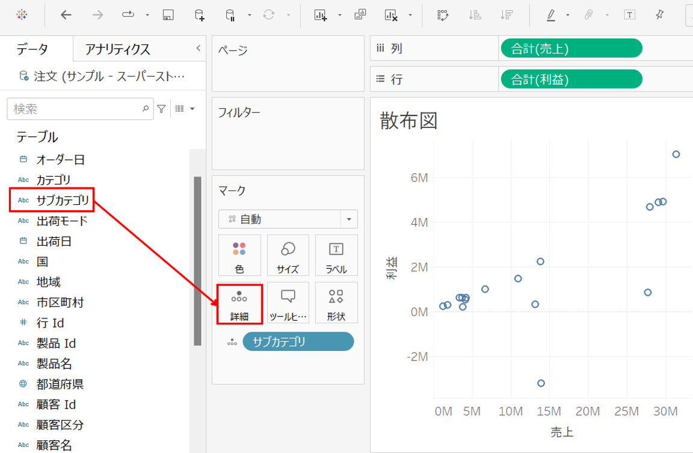Click the replay animation icon
This screenshot has height=453, width=693.
pos(128,14)
